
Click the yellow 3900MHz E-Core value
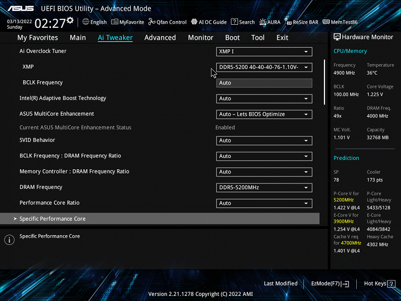[344, 221]
